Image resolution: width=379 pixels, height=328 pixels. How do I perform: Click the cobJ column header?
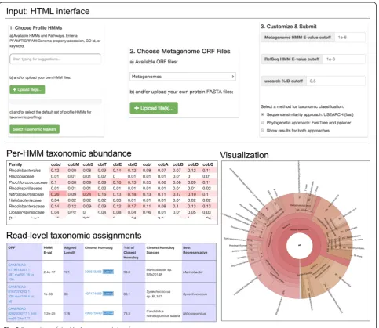(56, 164)
